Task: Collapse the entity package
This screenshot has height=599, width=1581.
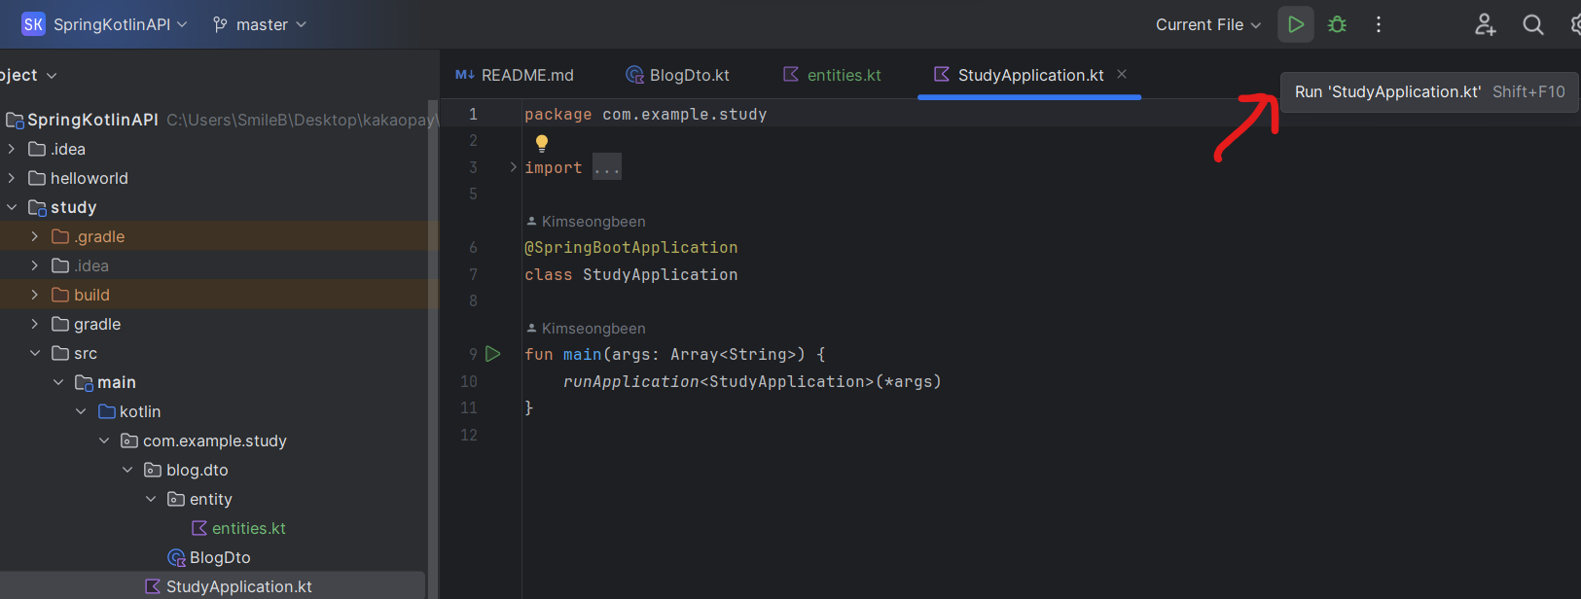Action: coord(151,499)
